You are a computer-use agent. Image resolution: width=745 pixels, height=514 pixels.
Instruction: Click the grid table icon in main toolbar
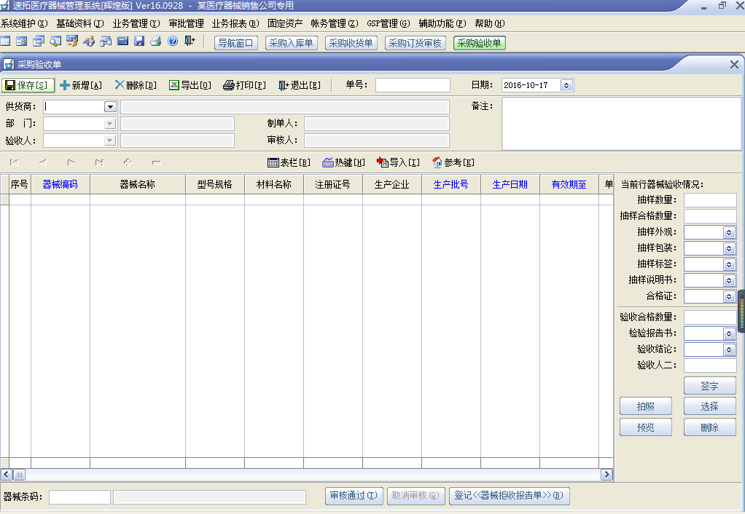[x=5, y=41]
